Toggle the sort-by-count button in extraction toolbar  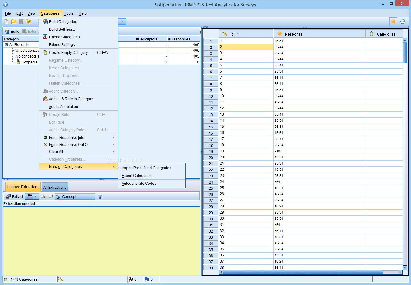coord(30,196)
